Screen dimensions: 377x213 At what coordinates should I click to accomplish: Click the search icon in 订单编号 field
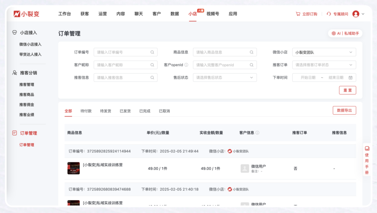click(x=152, y=52)
